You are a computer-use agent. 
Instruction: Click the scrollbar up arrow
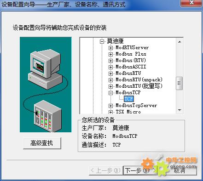pyautogui.click(x=180, y=42)
